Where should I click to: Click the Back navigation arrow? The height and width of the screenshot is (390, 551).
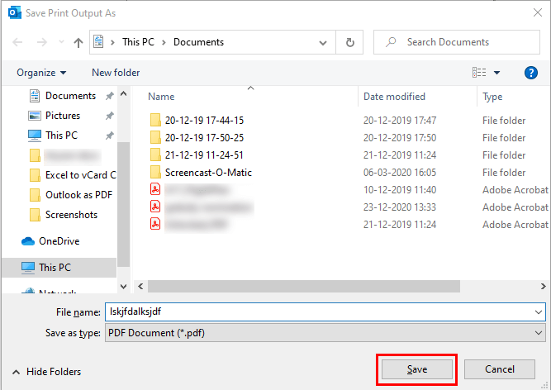[x=17, y=42]
